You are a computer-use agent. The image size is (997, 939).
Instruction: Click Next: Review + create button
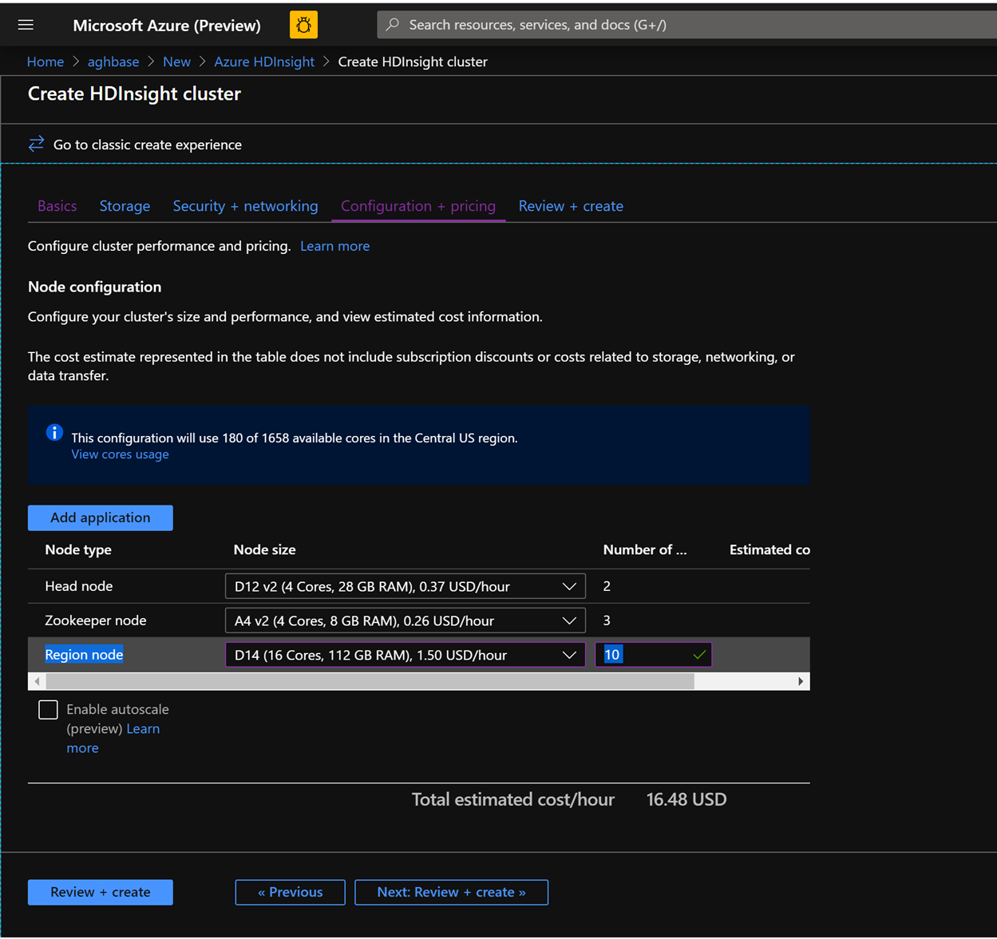point(451,892)
